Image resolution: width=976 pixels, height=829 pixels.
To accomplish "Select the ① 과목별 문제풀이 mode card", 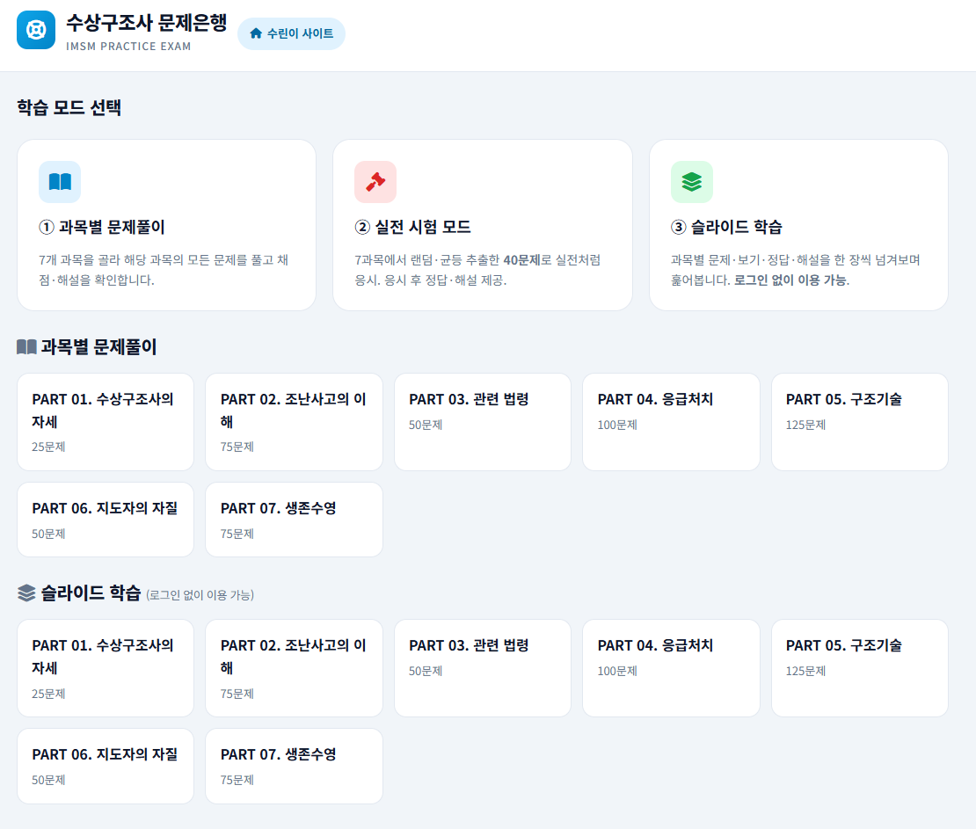I will click(x=166, y=225).
